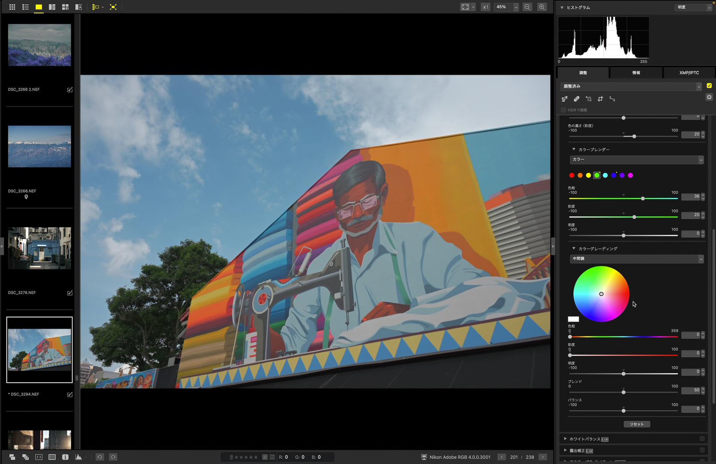The width and height of the screenshot is (716, 464).
Task: Select the purple color blender swatch
Action: pyautogui.click(x=622, y=175)
